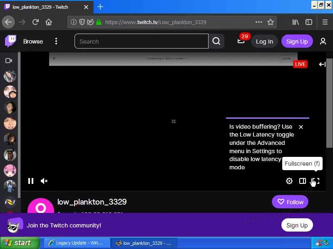This screenshot has width=333, height=249.
Task: Click into the Twitch search field
Action: tap(142, 41)
